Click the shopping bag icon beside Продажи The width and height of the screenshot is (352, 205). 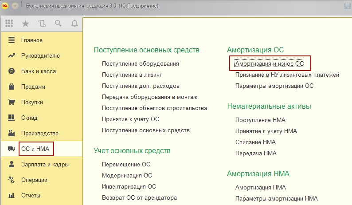12,87
